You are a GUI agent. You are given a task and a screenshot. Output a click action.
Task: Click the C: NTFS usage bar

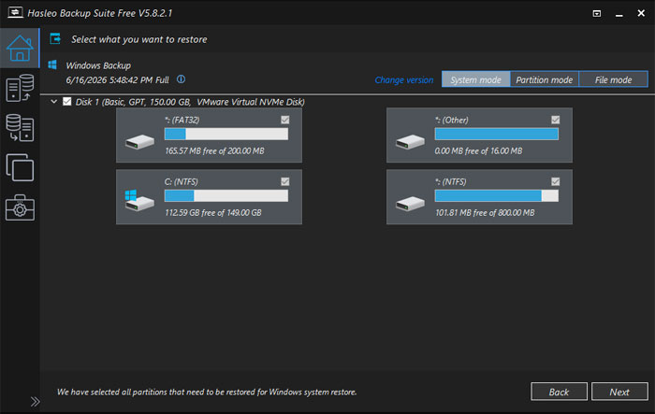(226, 195)
